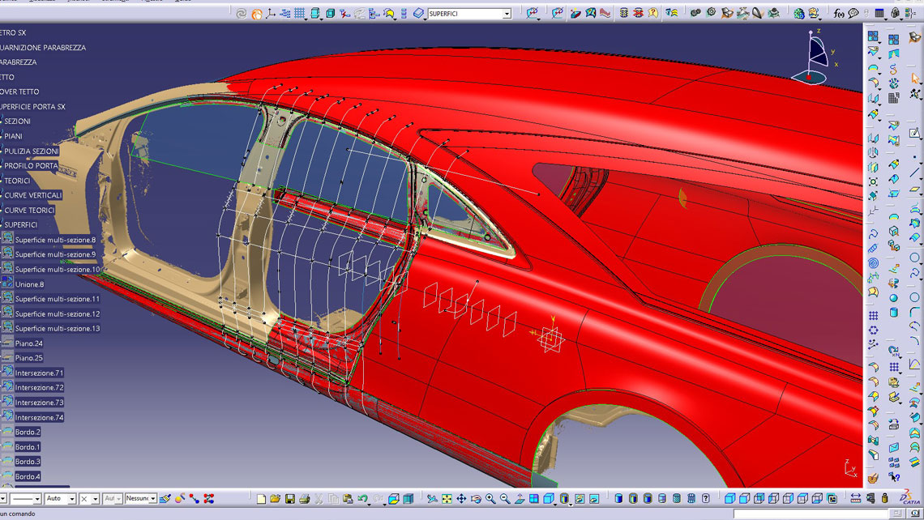Select Piano.24 in the tree
The width and height of the screenshot is (924, 520).
click(x=29, y=343)
